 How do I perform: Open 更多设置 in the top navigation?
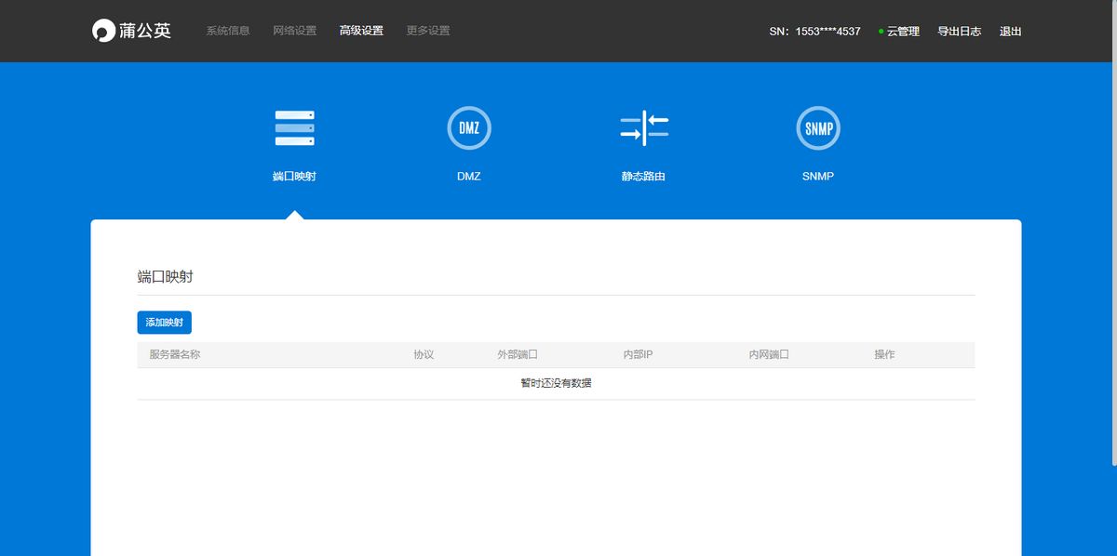coord(428,31)
